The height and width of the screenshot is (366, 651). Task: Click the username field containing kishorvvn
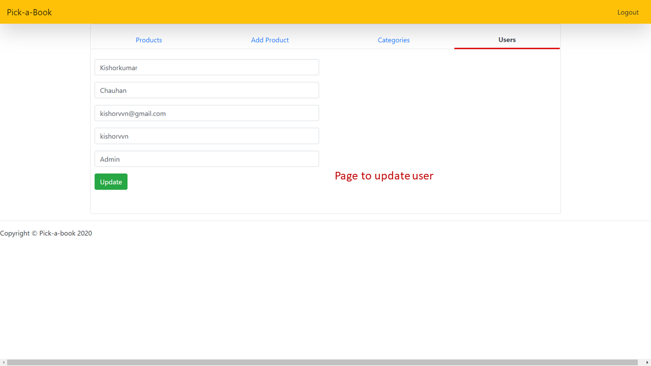(207, 136)
